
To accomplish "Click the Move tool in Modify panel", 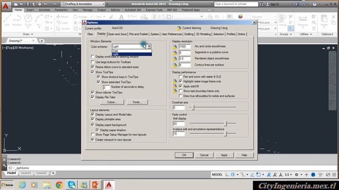I will [62, 16].
